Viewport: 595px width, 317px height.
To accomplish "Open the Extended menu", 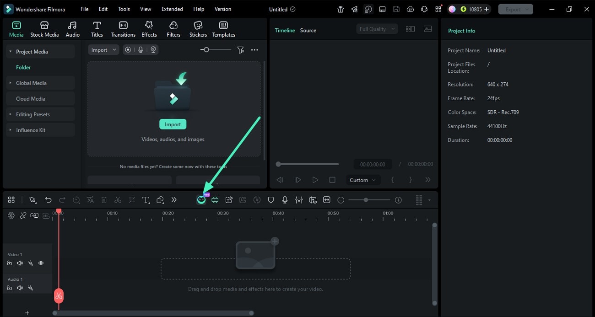I will [172, 9].
